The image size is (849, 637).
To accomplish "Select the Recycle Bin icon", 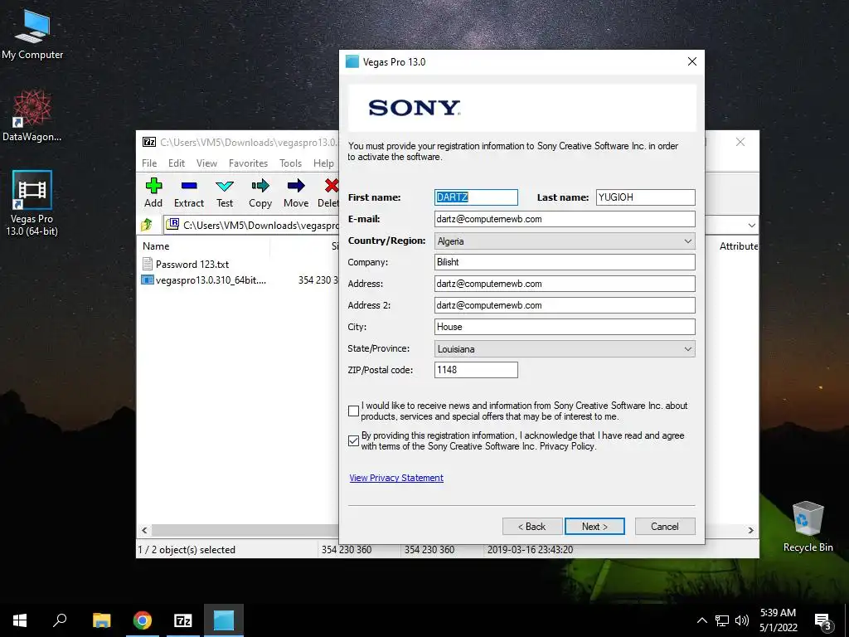I will click(808, 527).
